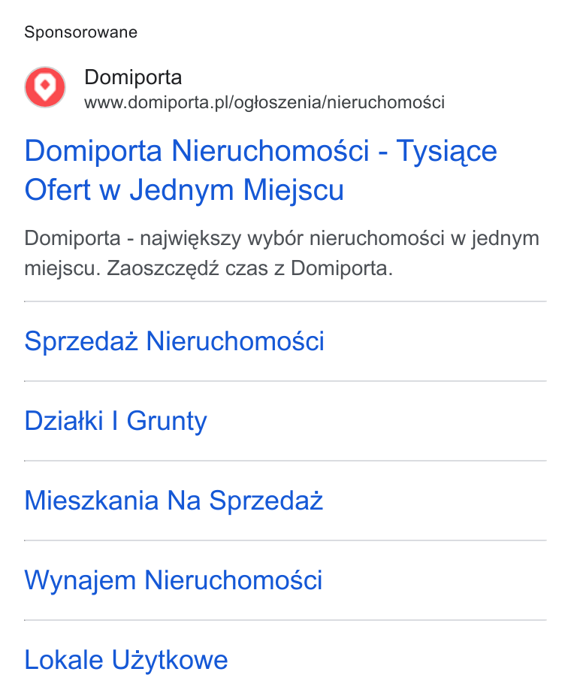
Task: Click the word 'Wynajem' in the sitelinks
Action: pos(80,581)
